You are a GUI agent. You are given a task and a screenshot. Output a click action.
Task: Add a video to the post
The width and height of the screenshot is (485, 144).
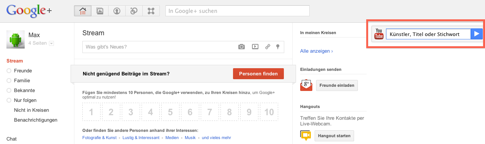click(x=255, y=47)
